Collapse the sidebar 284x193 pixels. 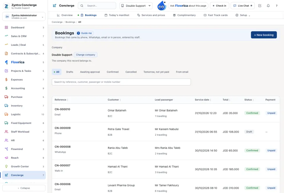[24, 188]
